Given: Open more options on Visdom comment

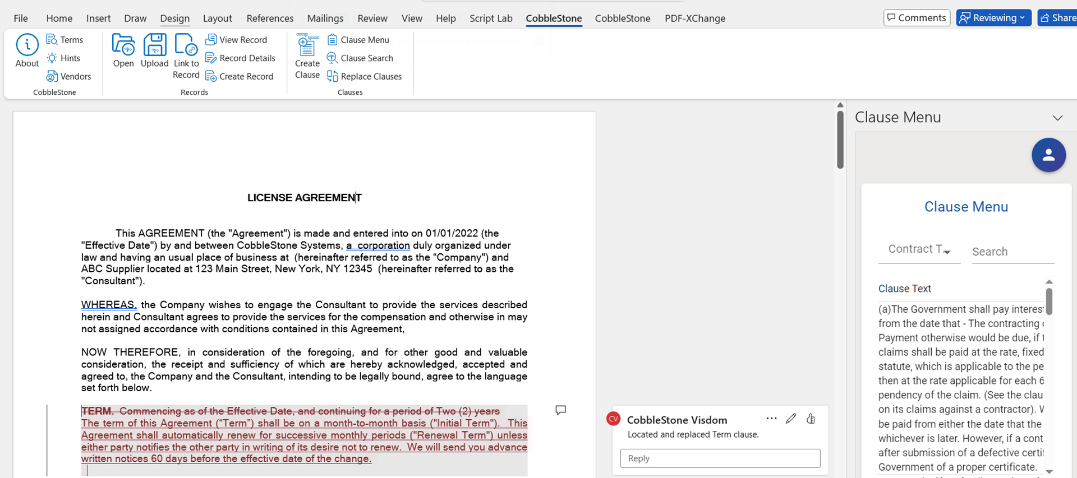Looking at the screenshot, I should pos(772,419).
